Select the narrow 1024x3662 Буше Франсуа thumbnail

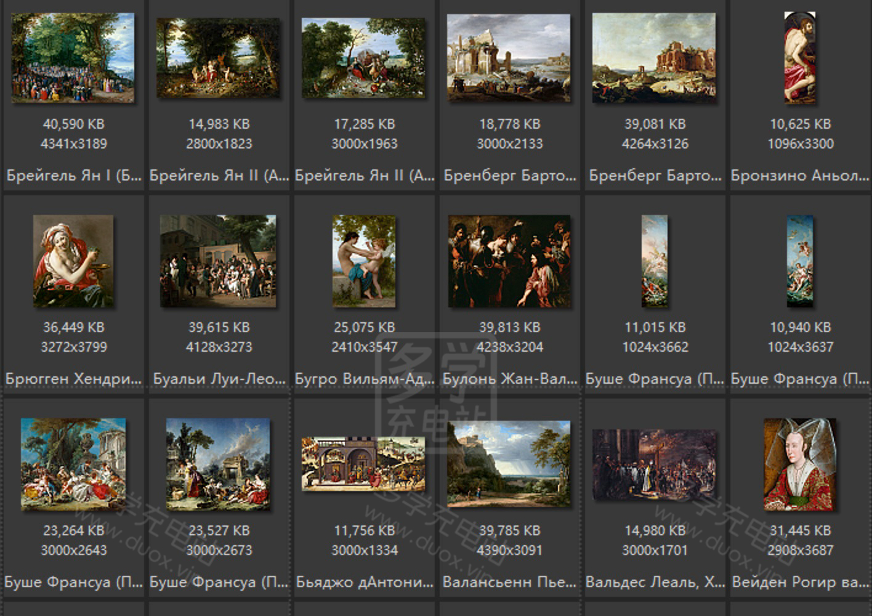(654, 261)
